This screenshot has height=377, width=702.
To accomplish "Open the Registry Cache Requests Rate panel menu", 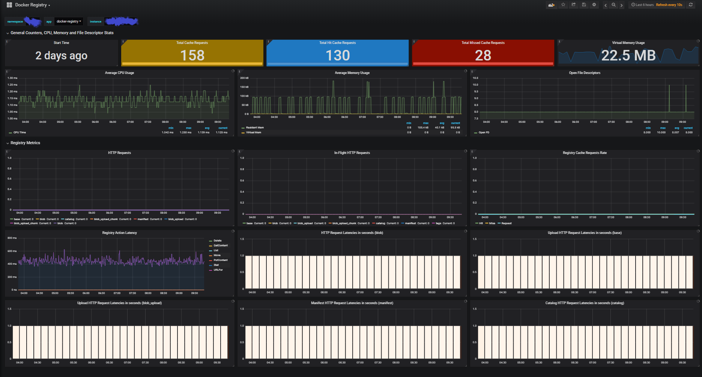I will tap(585, 153).
